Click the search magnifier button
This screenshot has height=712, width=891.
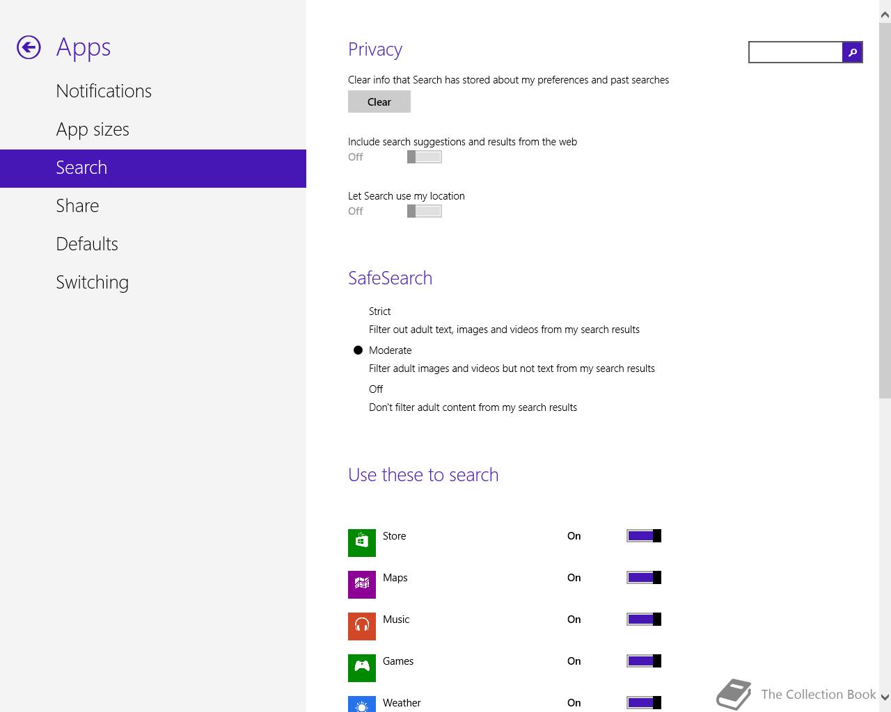pos(852,52)
